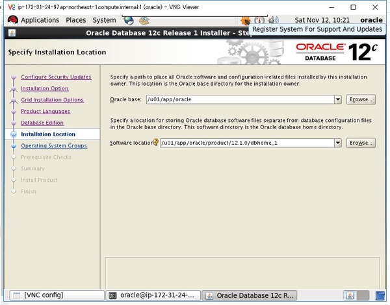The image size is (390, 305).
Task: Click the volume speaker icon
Action: 274,20
